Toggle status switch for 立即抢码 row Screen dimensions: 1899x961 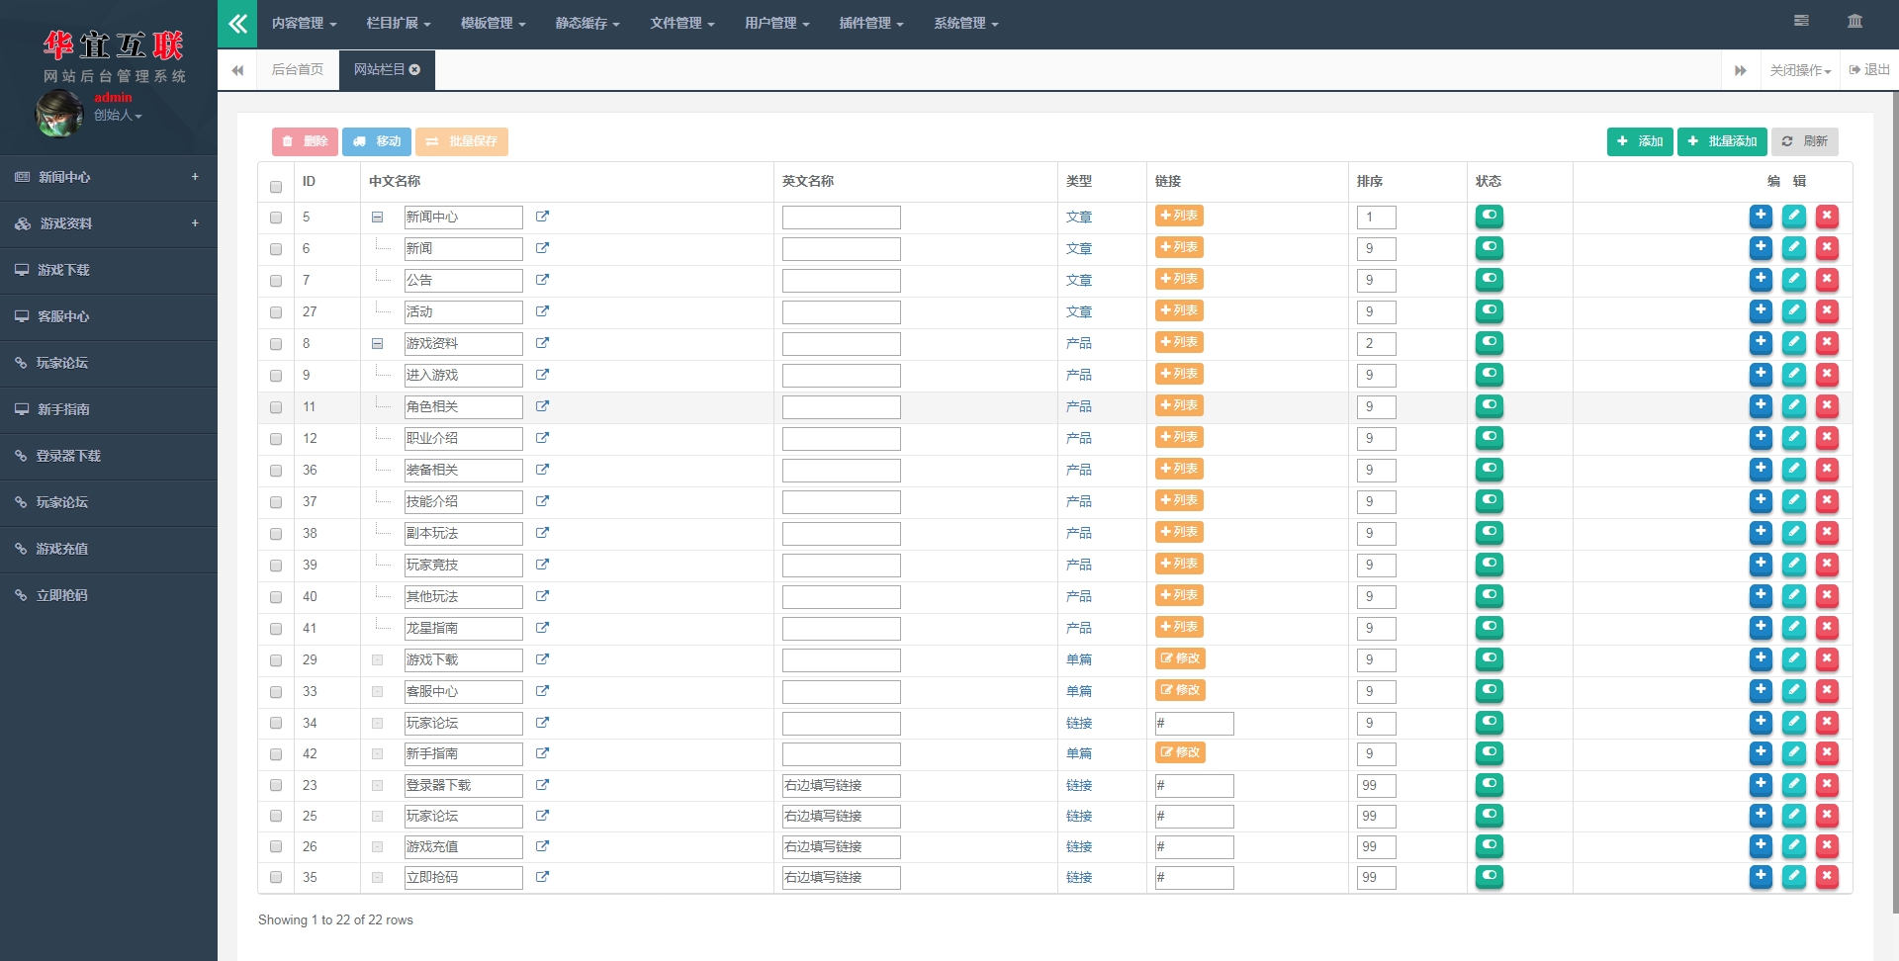pyautogui.click(x=1489, y=876)
